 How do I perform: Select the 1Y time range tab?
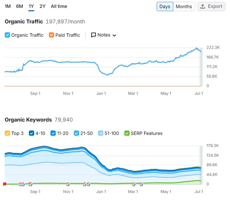click(31, 6)
